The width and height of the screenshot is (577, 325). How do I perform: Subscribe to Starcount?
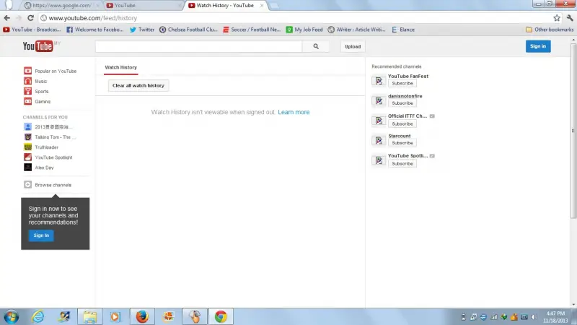(x=402, y=143)
